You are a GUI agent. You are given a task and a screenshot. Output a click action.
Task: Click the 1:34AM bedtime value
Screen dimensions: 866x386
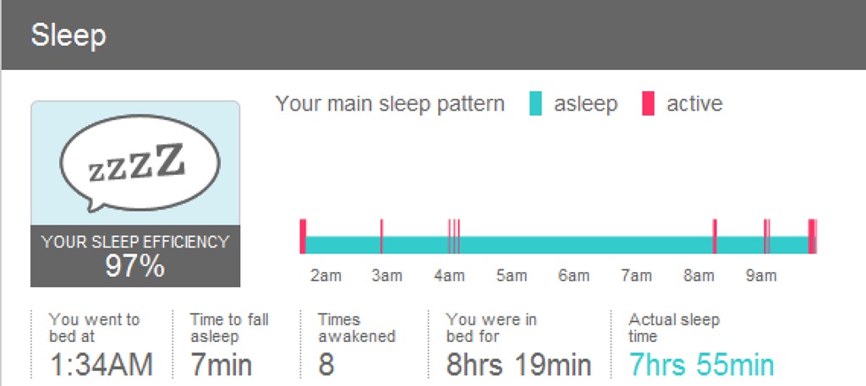coord(101,366)
